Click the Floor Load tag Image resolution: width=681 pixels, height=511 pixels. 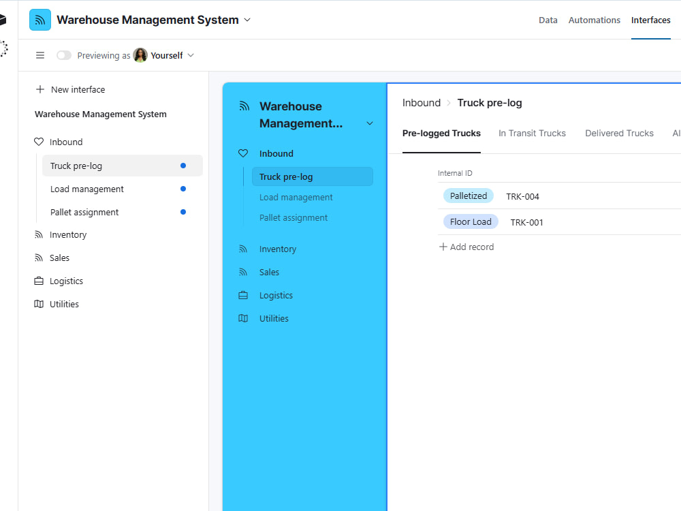point(471,222)
